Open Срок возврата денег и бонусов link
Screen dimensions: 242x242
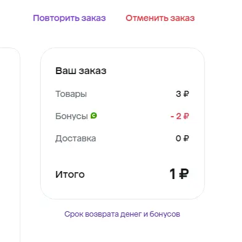[x=122, y=214]
